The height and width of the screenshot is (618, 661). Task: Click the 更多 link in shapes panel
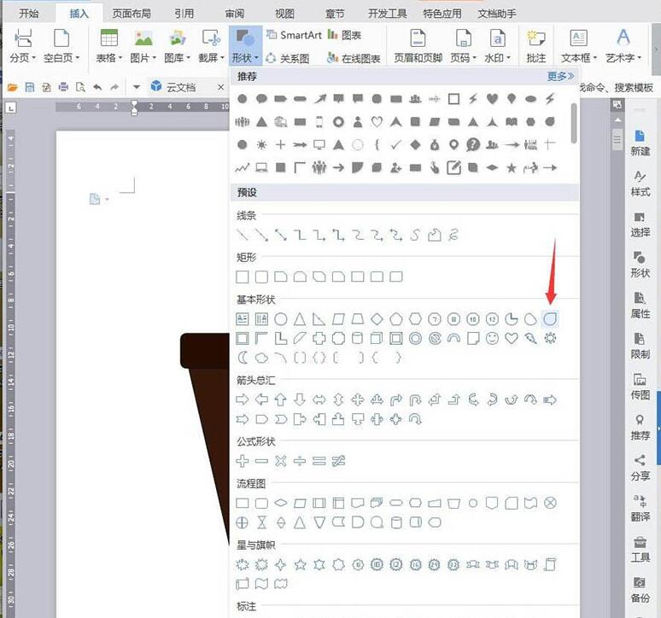561,76
